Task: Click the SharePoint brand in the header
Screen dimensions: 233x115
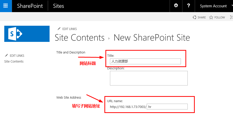Action: click(30, 6)
